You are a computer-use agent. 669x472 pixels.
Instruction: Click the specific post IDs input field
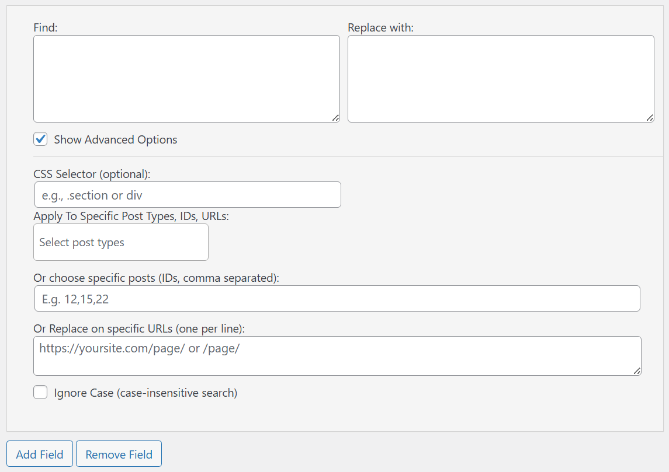coord(337,299)
